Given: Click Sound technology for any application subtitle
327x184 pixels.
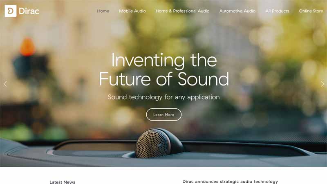Looking at the screenshot, I should coord(164,97).
